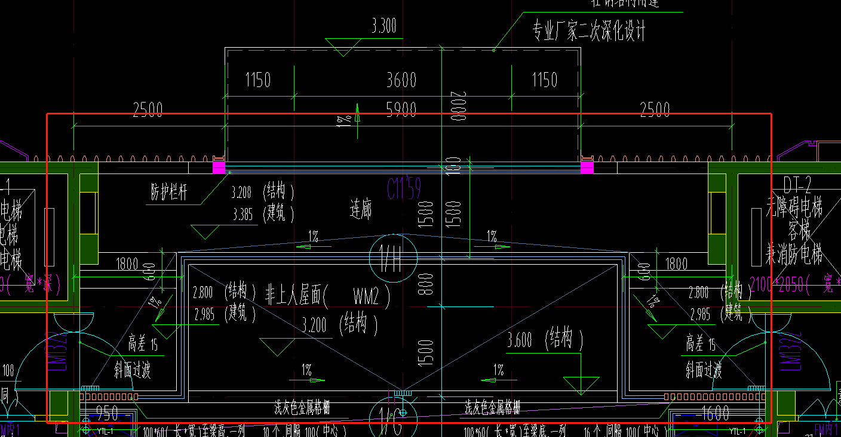Select the DT-2 elevator tag
The height and width of the screenshot is (437, 841).
tap(796, 185)
